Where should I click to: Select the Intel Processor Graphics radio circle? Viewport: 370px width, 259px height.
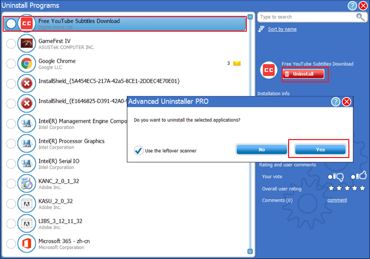(11, 144)
